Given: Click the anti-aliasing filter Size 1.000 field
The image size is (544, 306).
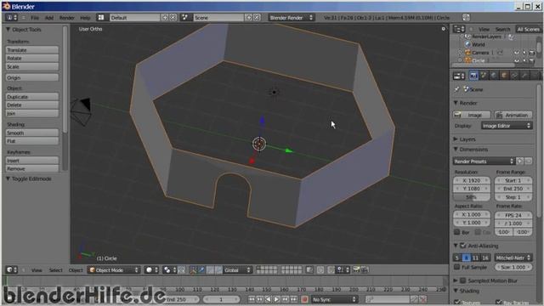Looking at the screenshot, I should 513,267.
